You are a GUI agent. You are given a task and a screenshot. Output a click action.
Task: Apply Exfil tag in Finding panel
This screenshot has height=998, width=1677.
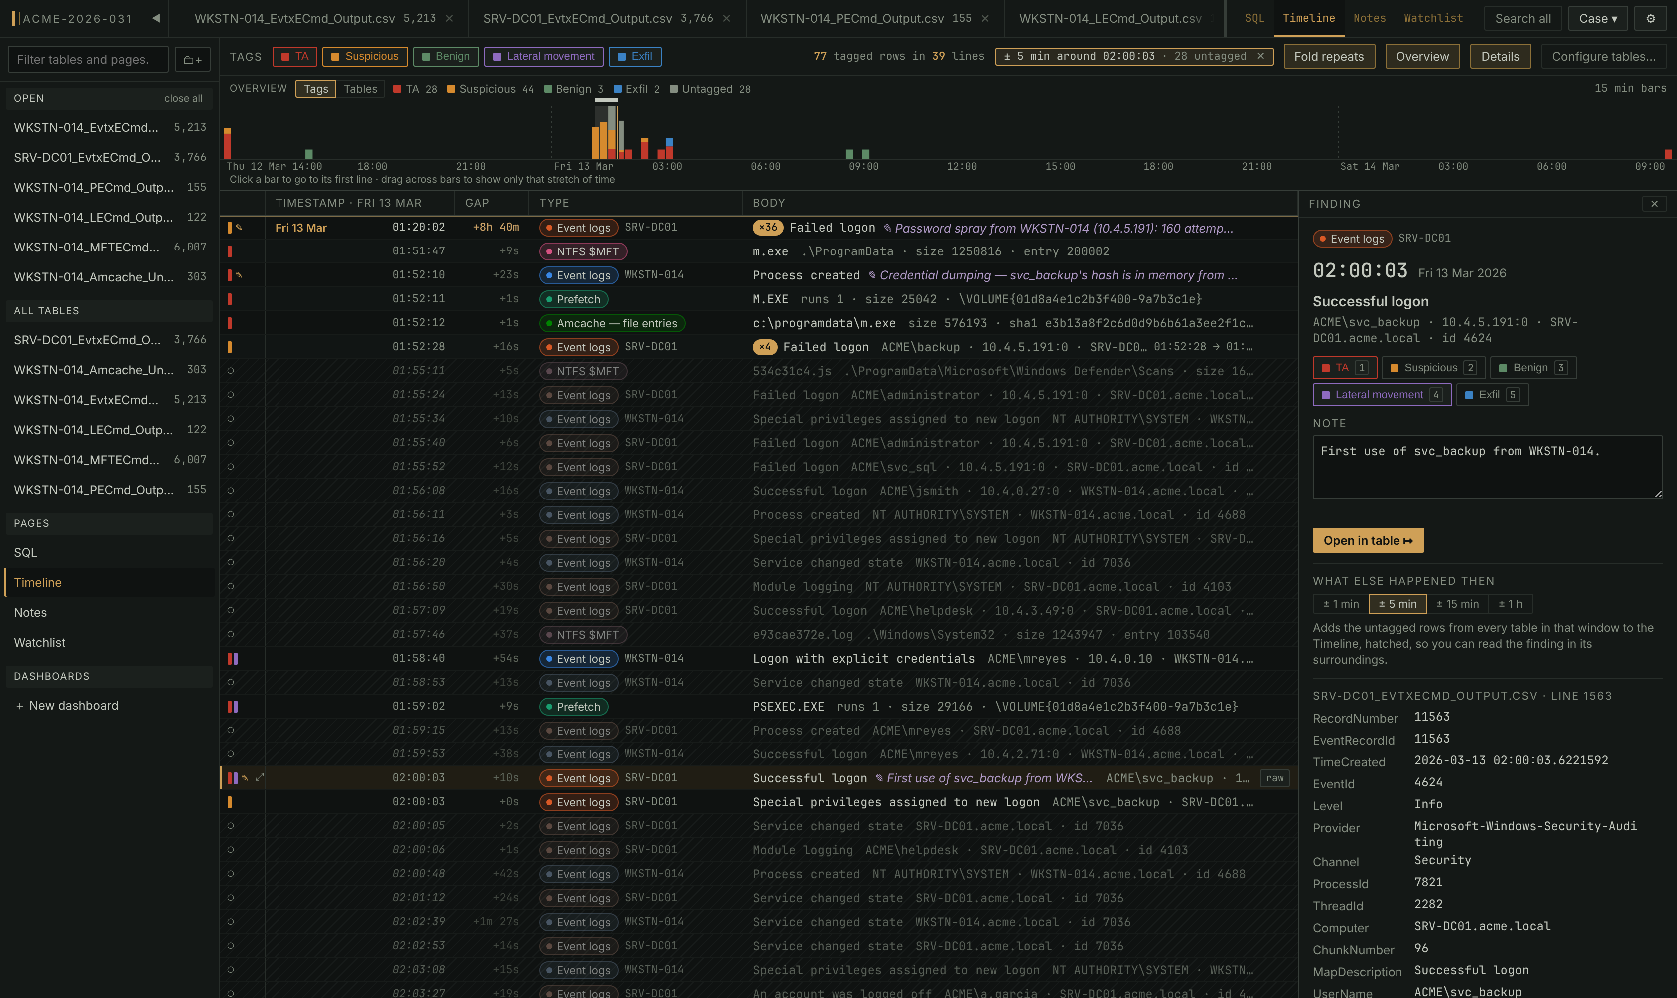tap(1492, 395)
